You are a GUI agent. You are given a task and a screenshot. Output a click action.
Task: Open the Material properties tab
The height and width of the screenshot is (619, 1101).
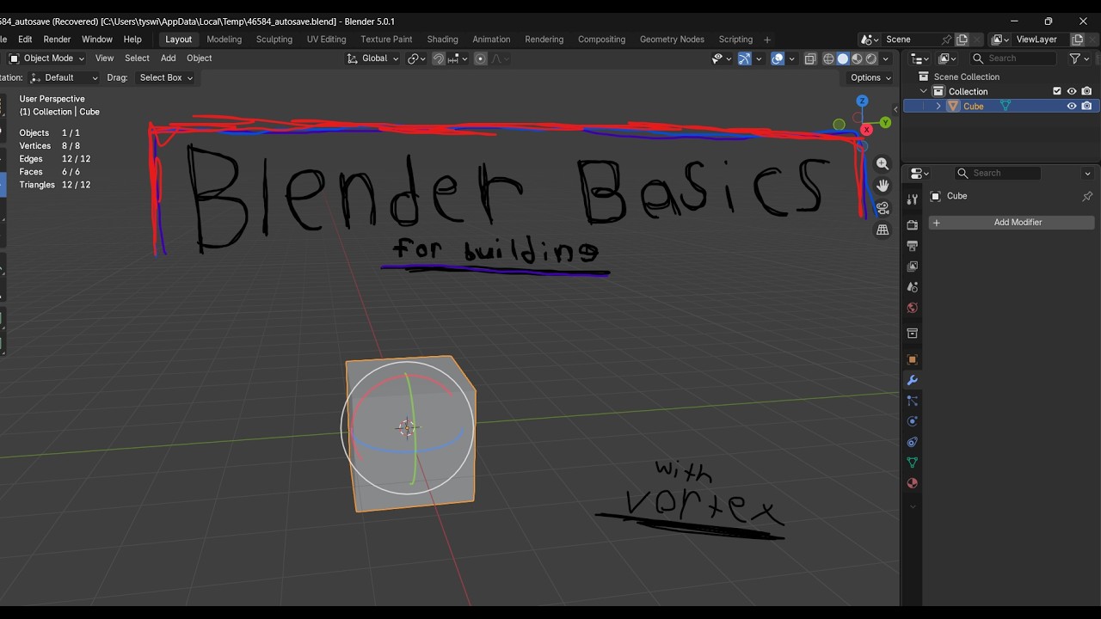coord(913,483)
